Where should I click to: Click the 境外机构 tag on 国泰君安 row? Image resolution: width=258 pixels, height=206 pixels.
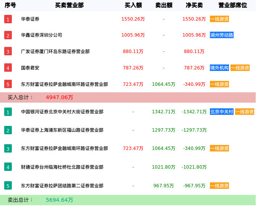(219, 68)
